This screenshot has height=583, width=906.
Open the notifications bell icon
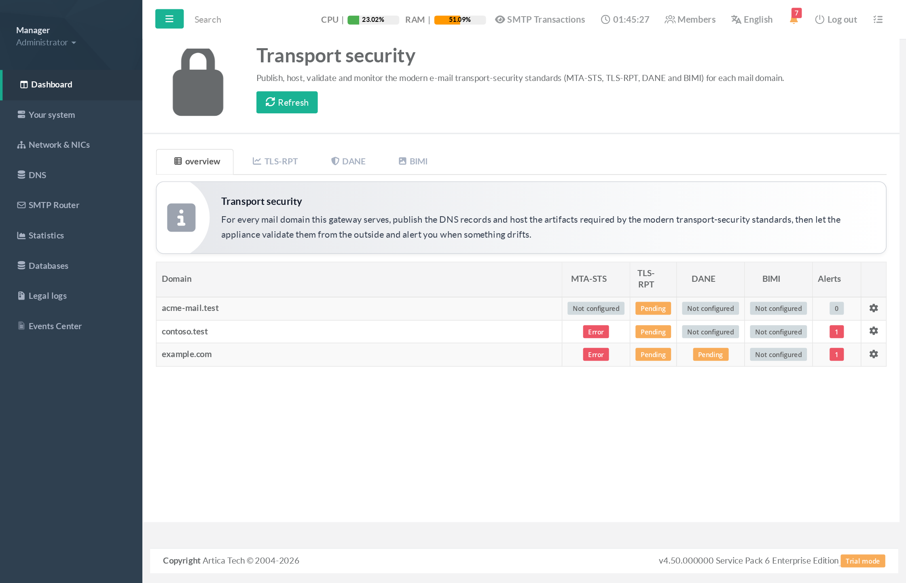(x=794, y=19)
